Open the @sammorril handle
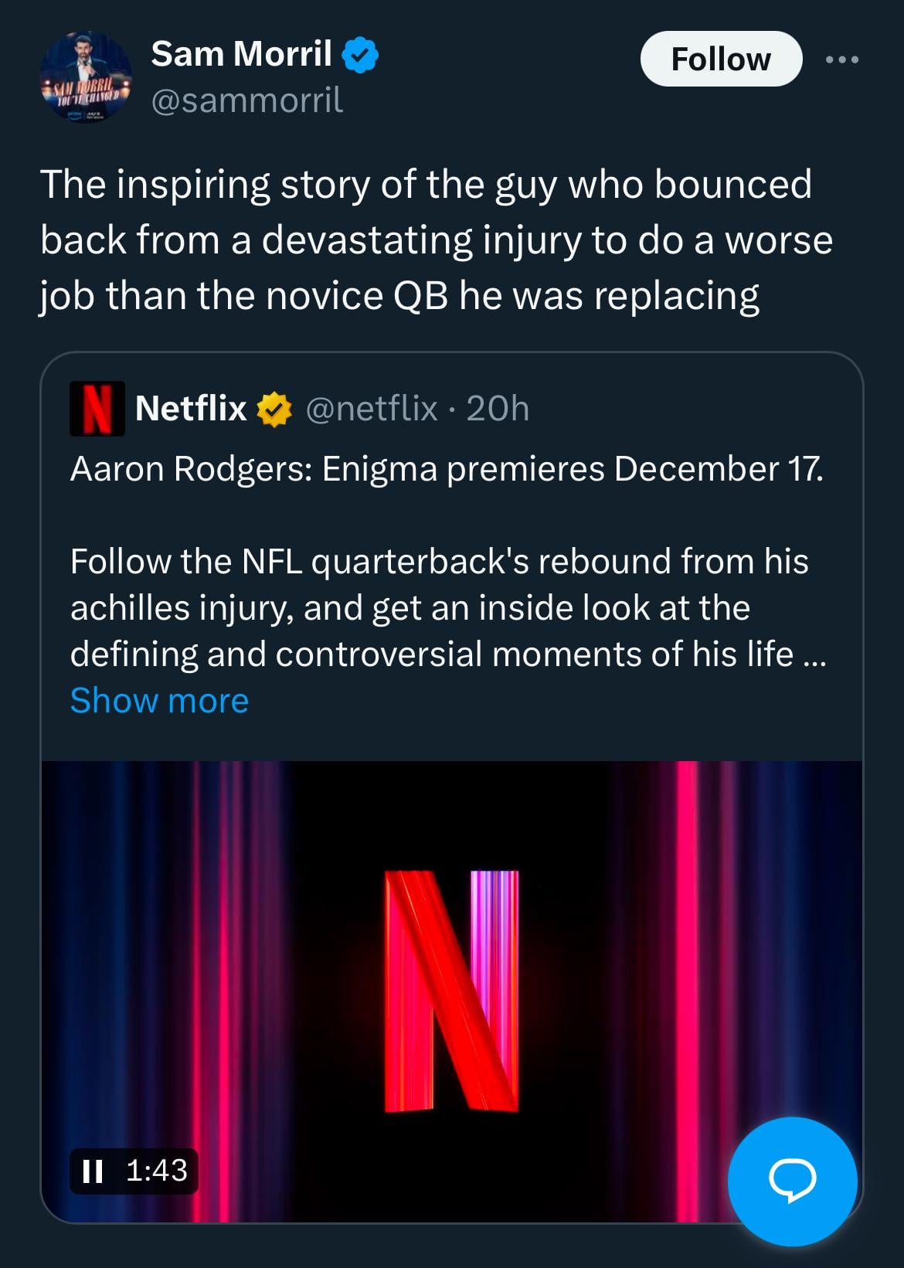 247,100
